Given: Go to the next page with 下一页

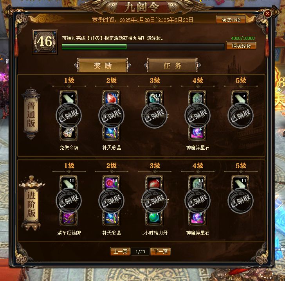Looking at the screenshot, I should click(161, 251).
